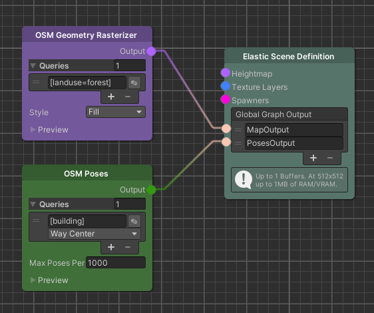Add an entry to Global Graph Output

[x=313, y=158]
